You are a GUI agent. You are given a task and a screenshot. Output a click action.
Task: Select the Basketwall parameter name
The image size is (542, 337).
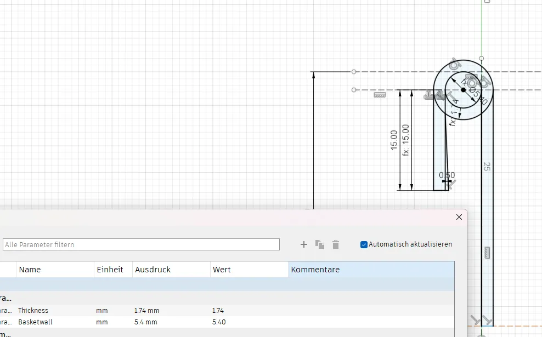(35, 322)
